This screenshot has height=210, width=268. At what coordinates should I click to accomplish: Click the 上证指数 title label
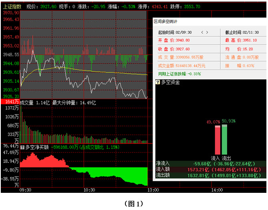pyautogui.click(x=12, y=7)
